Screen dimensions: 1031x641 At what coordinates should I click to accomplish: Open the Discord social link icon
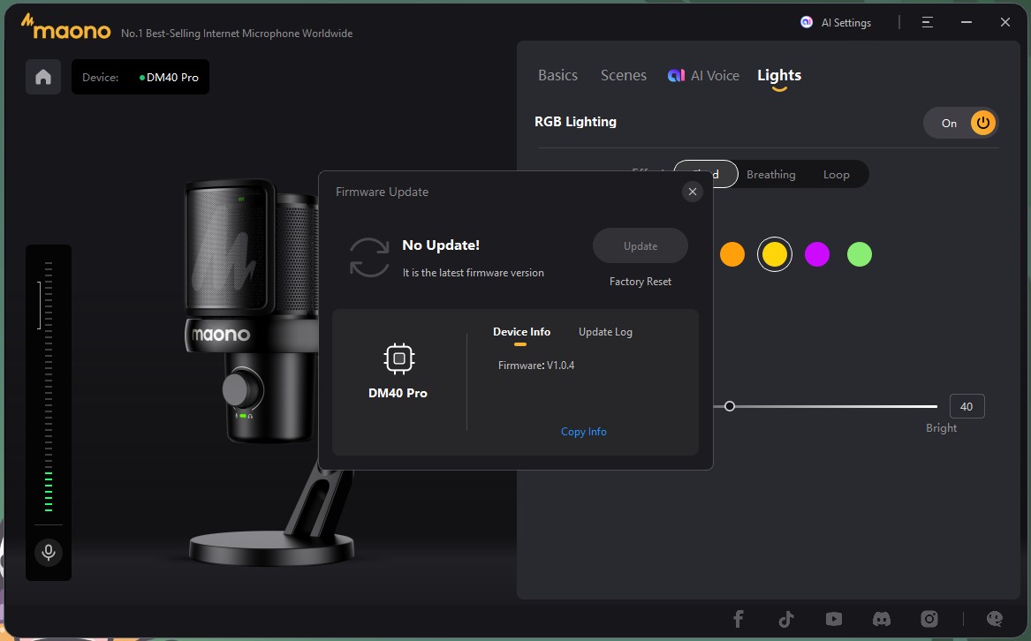[x=881, y=619]
